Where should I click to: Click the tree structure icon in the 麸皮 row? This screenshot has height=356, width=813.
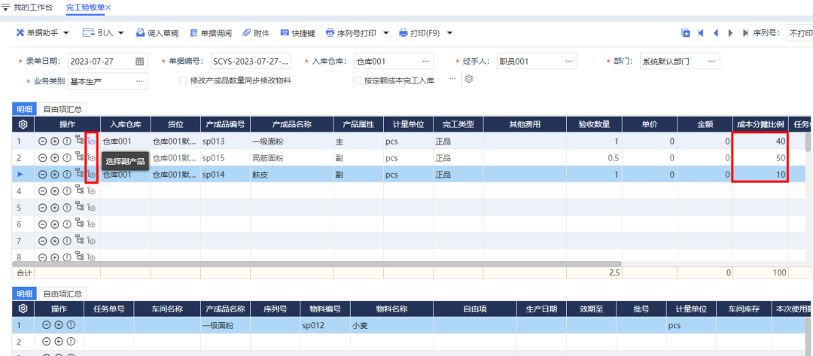point(79,174)
